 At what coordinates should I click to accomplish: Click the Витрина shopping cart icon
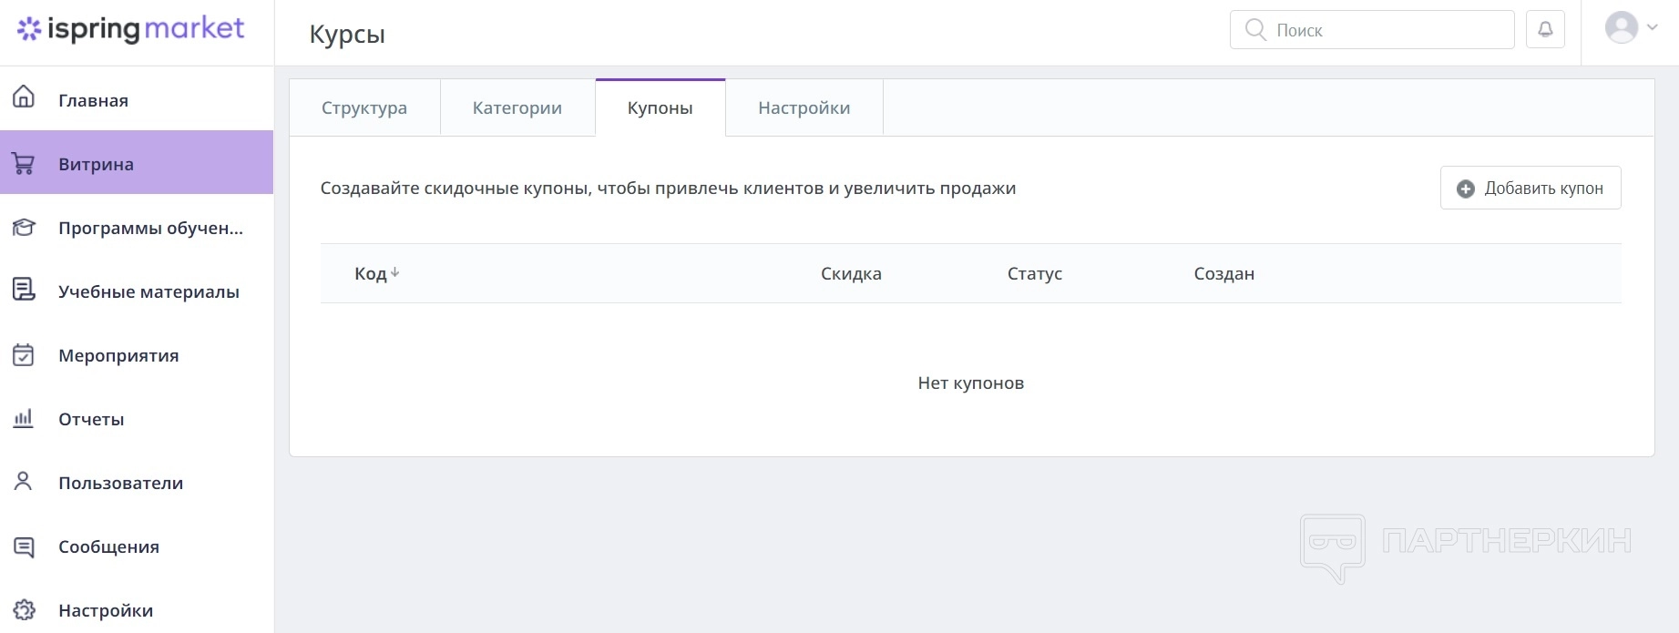click(24, 164)
